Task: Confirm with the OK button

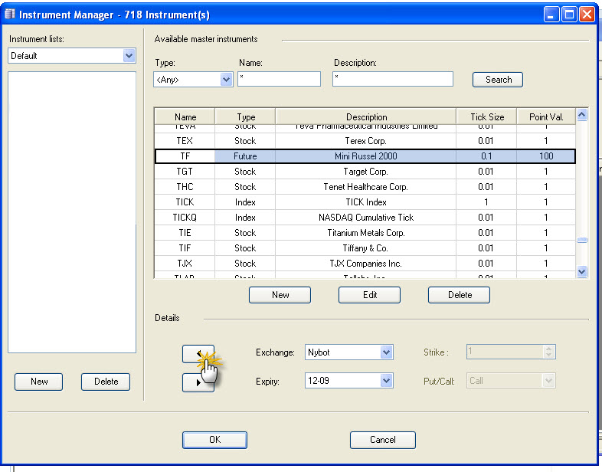Action: (214, 440)
